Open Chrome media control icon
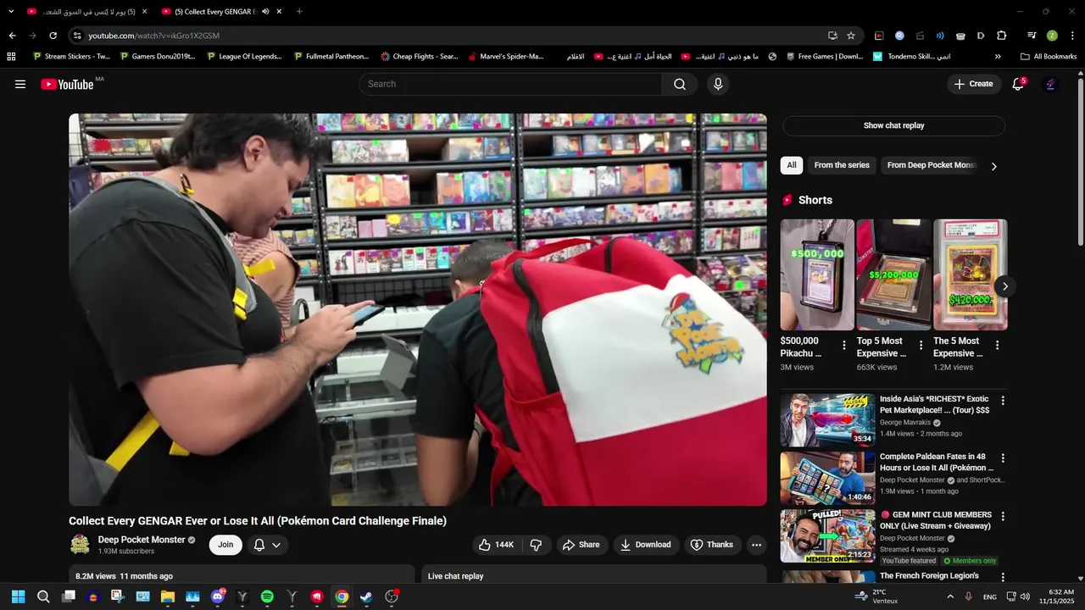Screen dimensions: 1085x610 1032,36
